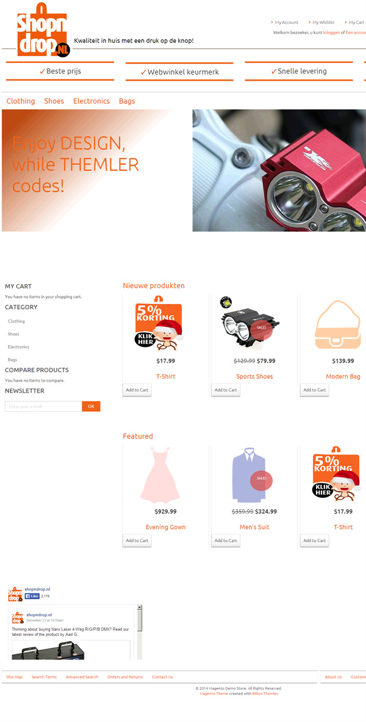
Task: Open the Electronics menu tab
Action: [91, 101]
